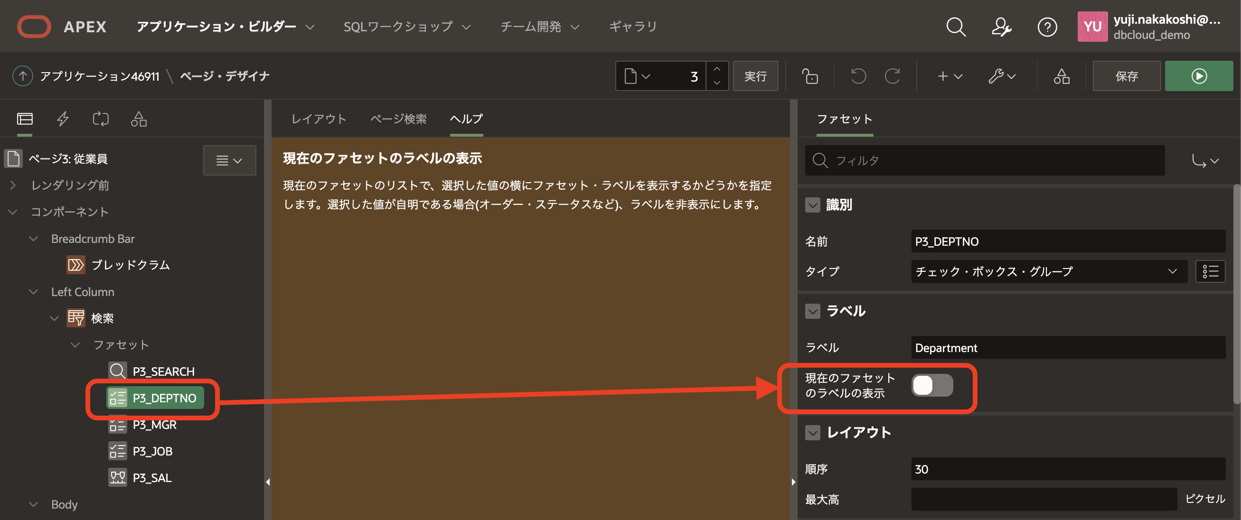
Task: Switch to the ページ検索 tab
Action: point(398,119)
